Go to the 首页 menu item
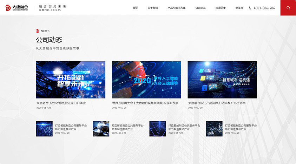 (135, 8)
